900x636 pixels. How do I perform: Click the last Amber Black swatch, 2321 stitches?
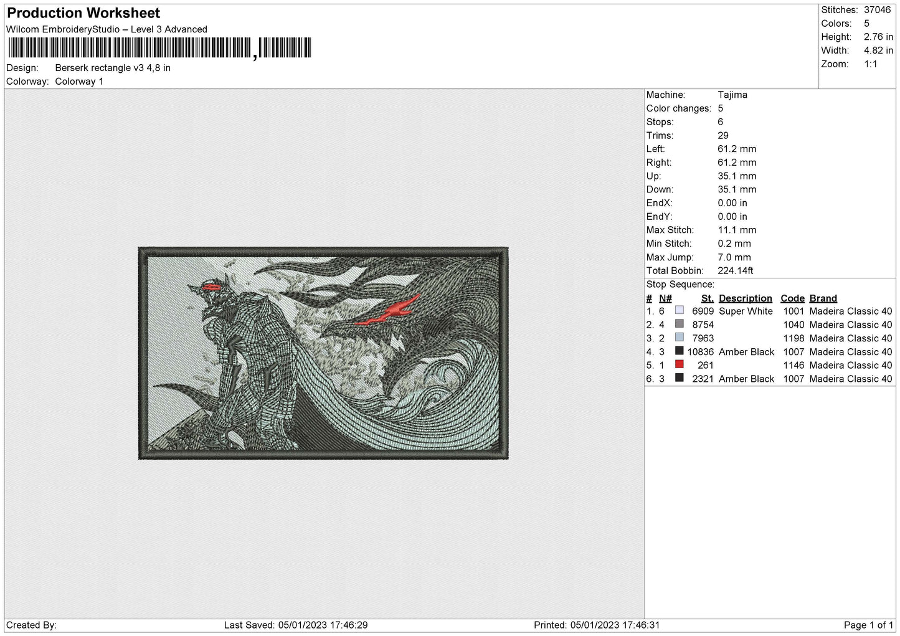[680, 378]
